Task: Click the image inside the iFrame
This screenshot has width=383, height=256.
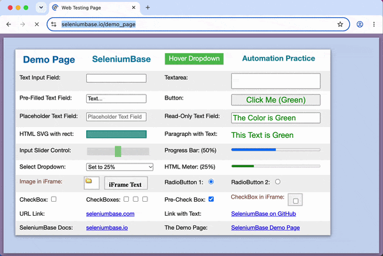Action: (89, 181)
